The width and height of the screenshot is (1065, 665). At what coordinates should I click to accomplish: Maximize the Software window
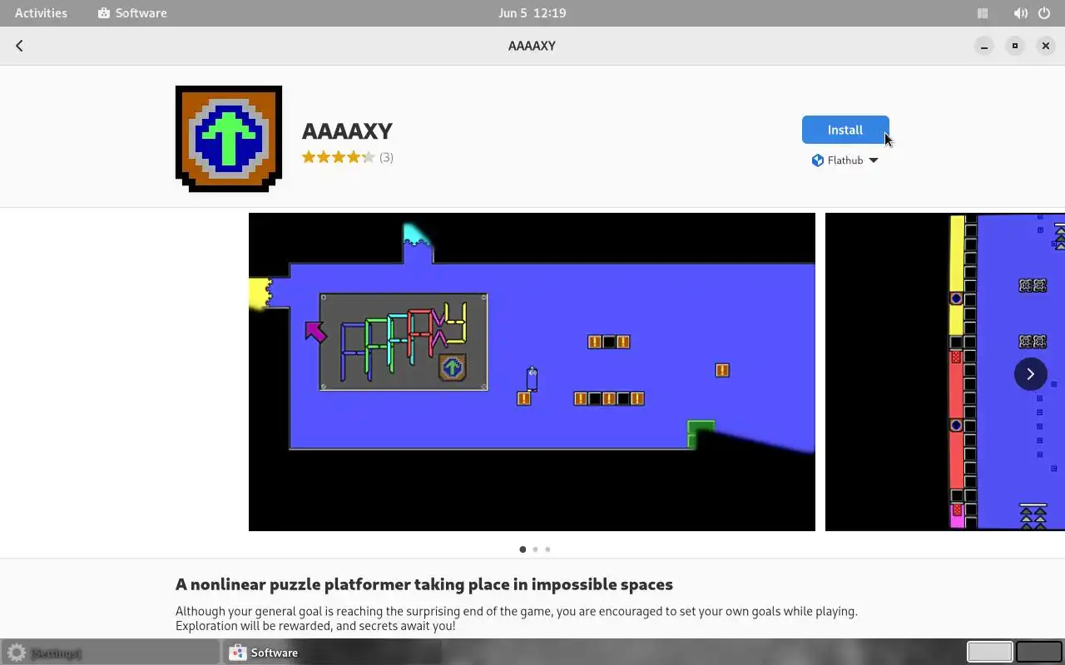(1015, 46)
